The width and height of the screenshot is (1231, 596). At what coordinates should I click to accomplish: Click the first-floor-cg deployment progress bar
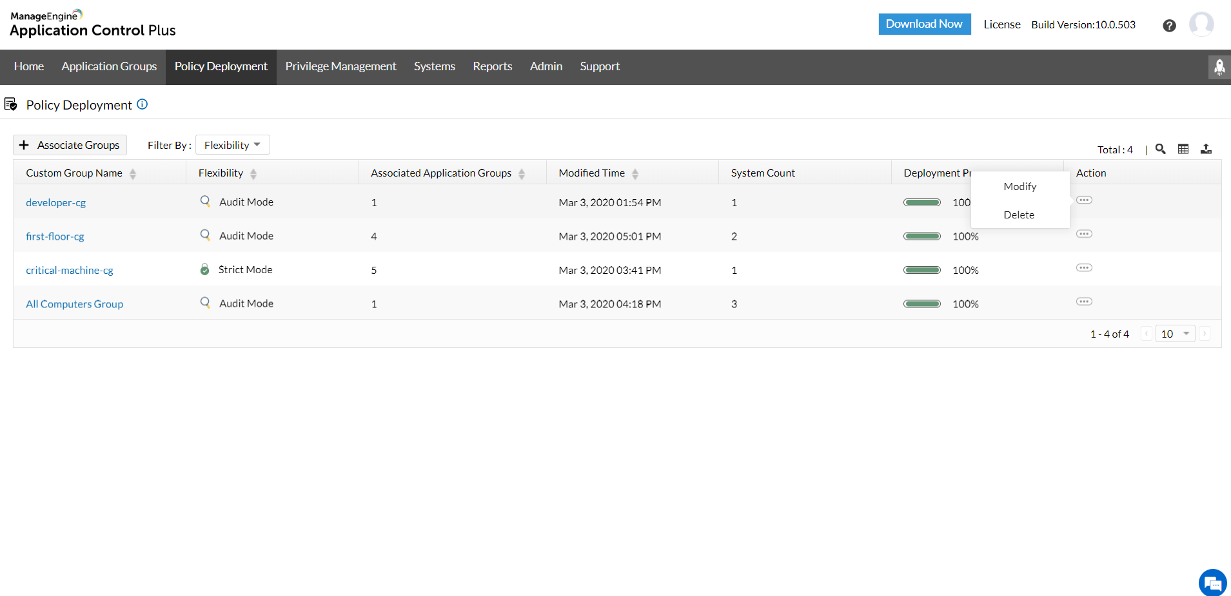pyautogui.click(x=921, y=236)
